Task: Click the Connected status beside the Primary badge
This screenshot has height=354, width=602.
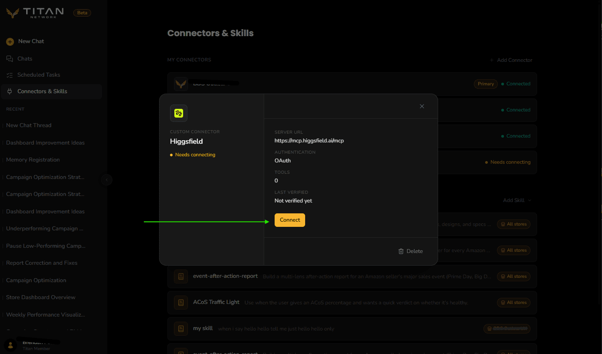Action: click(516, 84)
